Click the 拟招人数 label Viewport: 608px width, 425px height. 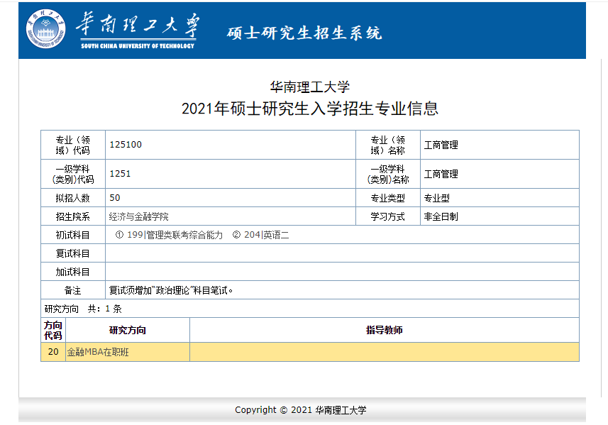tap(73, 198)
